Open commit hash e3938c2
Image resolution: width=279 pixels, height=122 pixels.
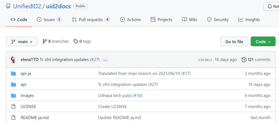tap(205, 60)
